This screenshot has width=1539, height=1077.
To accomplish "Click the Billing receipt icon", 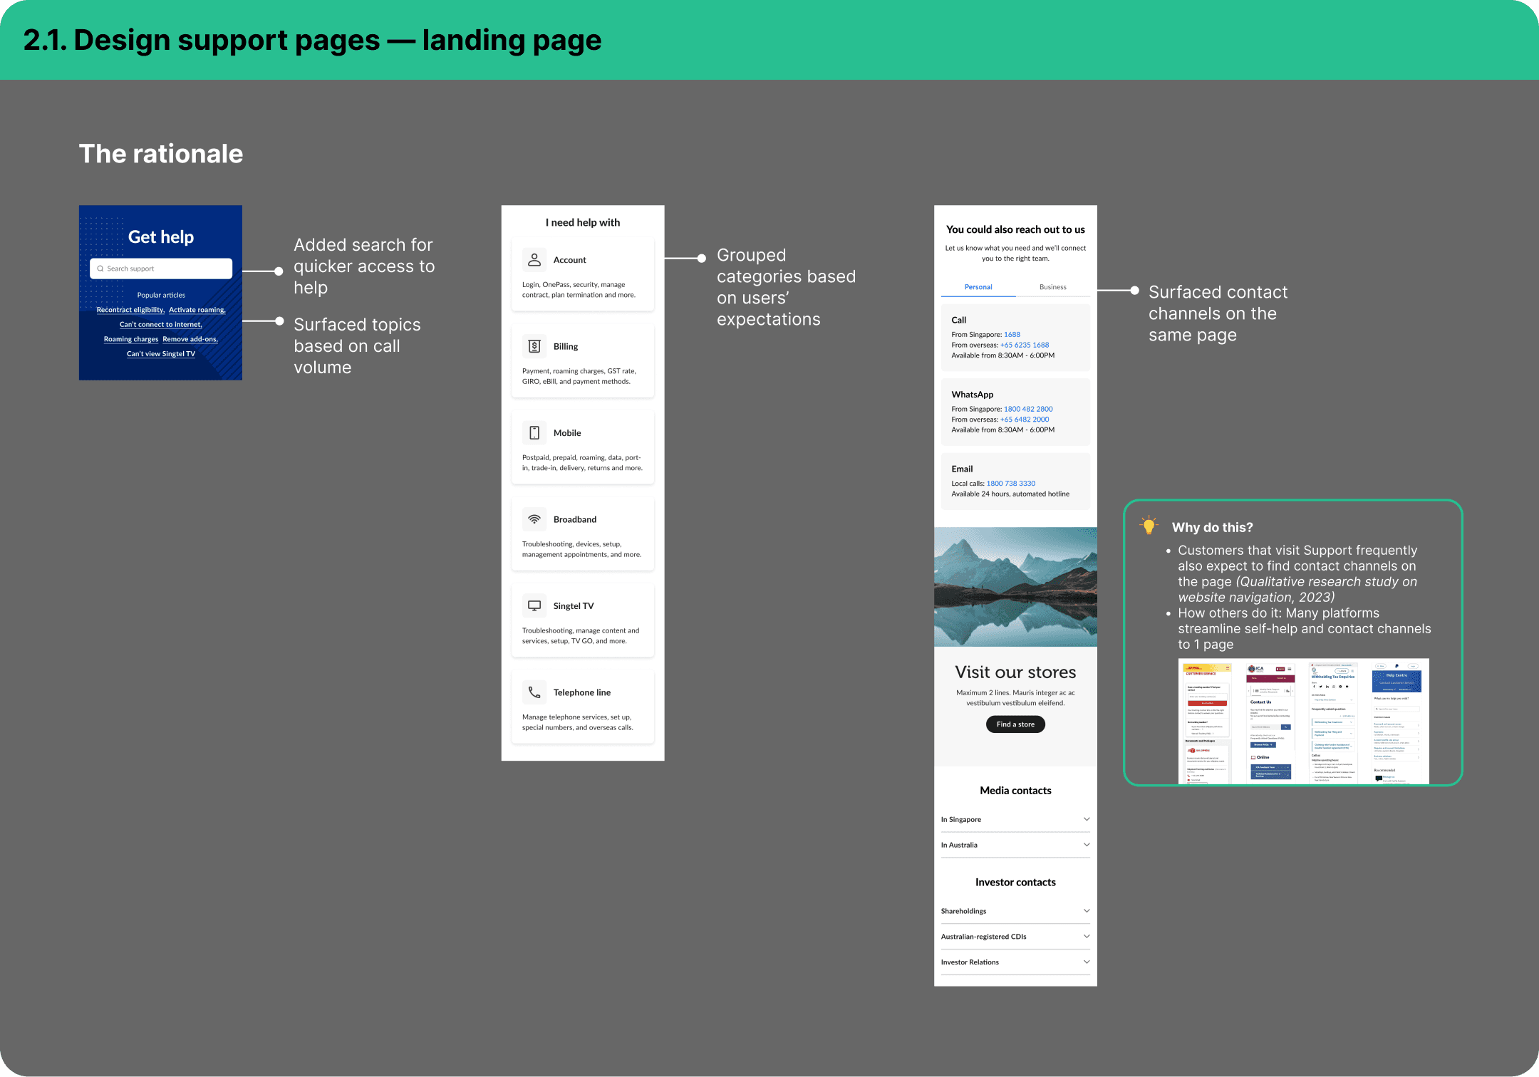I will click(x=534, y=346).
